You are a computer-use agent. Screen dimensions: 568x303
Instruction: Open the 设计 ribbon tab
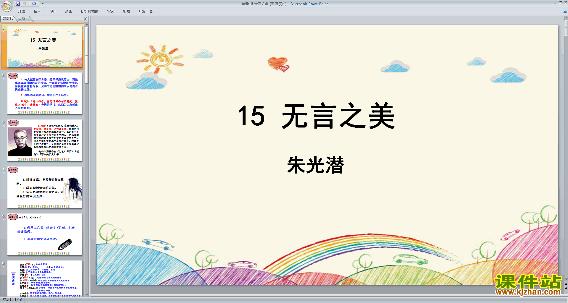point(53,12)
